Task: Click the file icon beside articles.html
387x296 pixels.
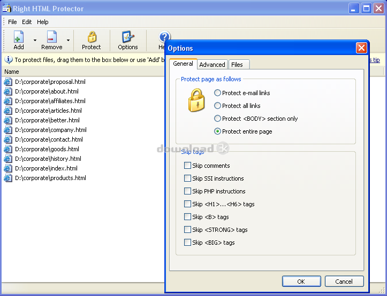Action: click(x=7, y=111)
